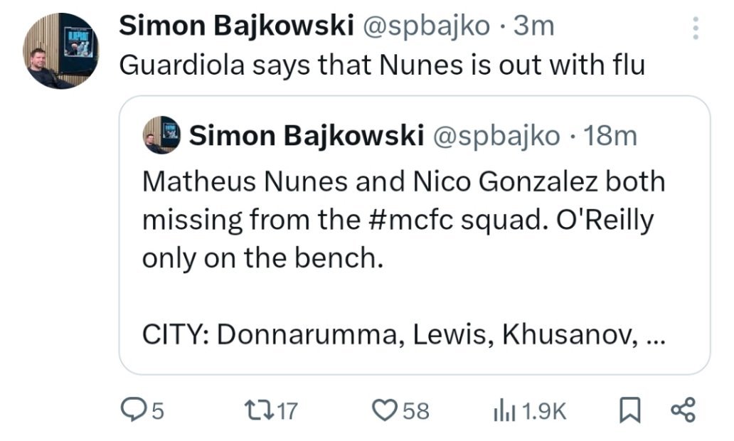Click the 3m timestamp
The image size is (734, 441).
pyautogui.click(x=533, y=27)
